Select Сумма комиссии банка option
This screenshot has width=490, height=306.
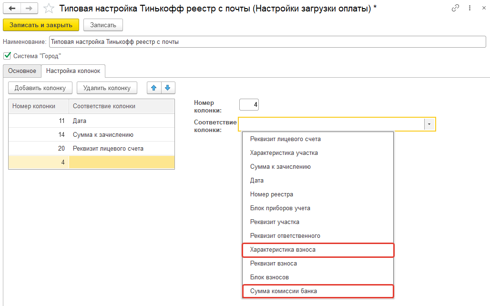[x=318, y=291]
